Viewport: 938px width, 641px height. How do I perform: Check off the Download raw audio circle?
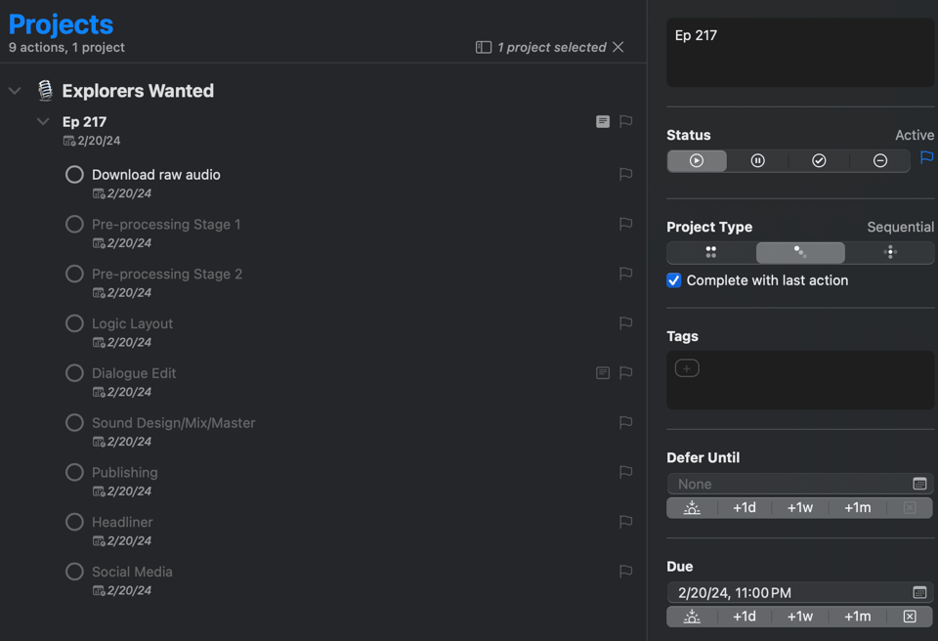click(74, 175)
